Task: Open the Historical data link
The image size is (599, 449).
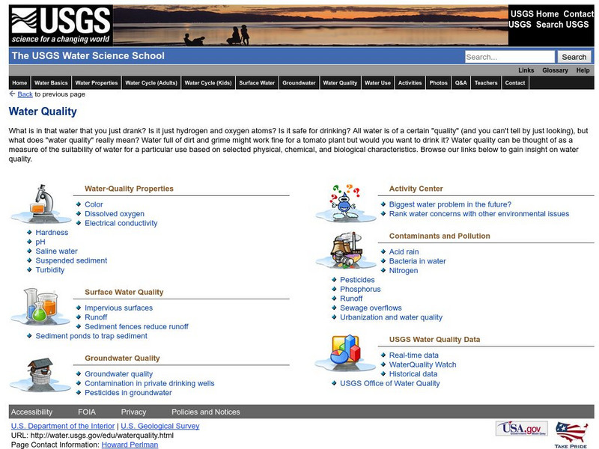Action: coord(413,373)
